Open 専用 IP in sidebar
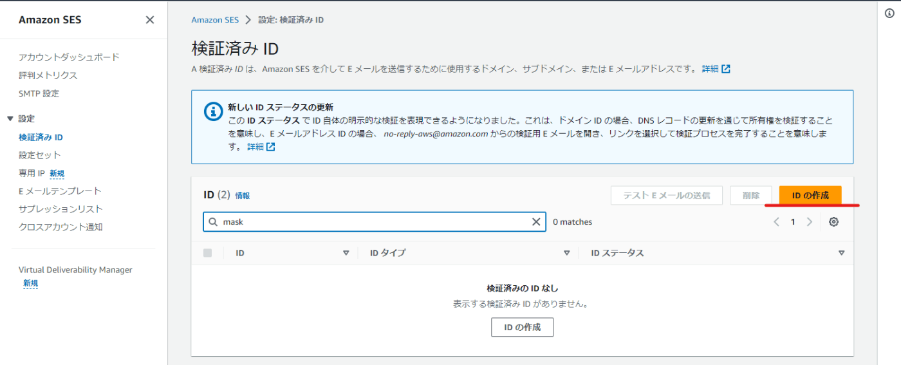This screenshot has width=901, height=365. point(32,173)
